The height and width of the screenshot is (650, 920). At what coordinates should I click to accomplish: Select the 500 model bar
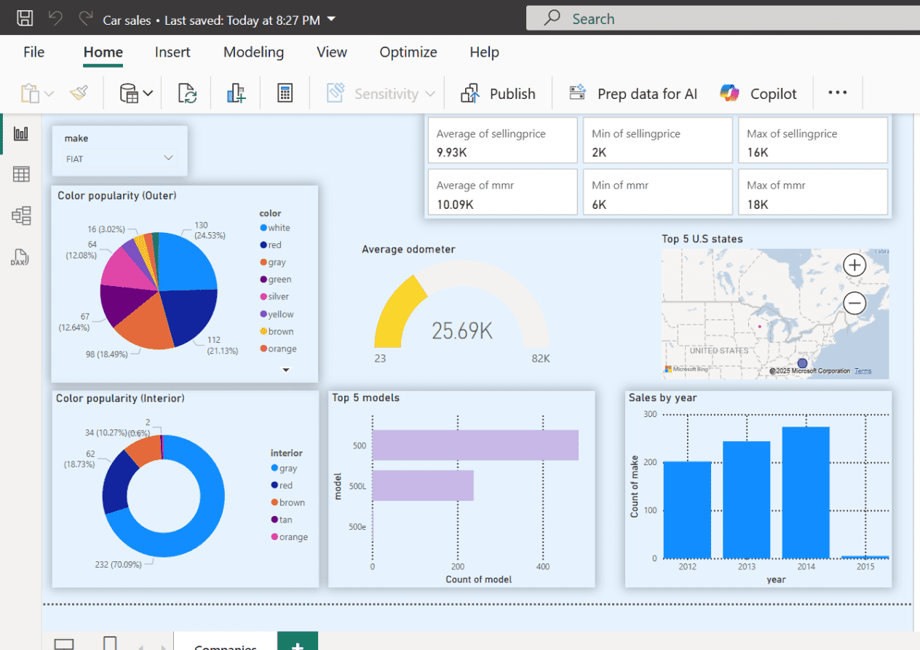[475, 445]
